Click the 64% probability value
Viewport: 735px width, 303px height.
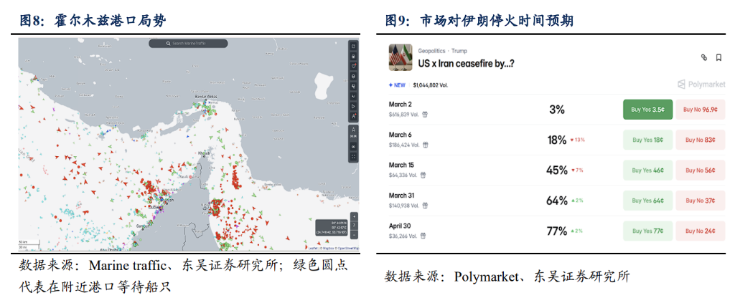(557, 201)
